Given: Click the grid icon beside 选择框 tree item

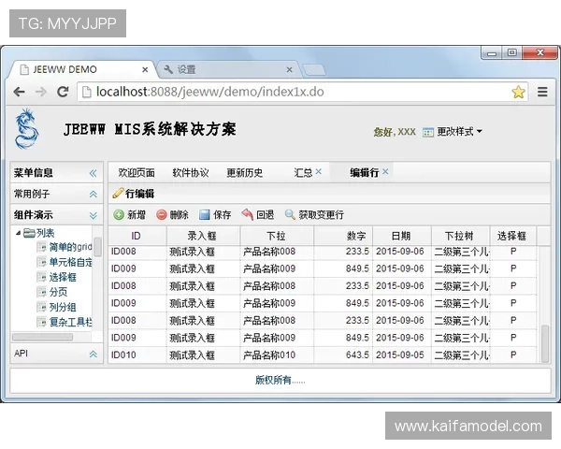Looking at the screenshot, I should click(41, 277).
